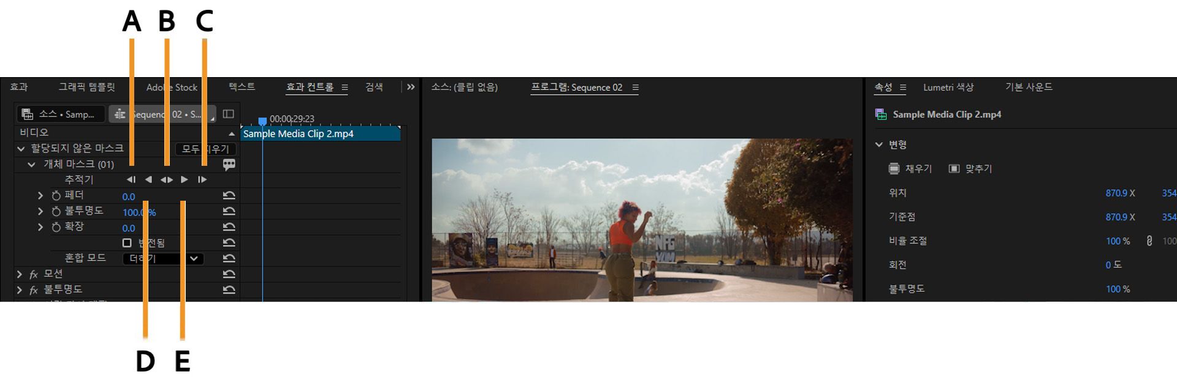Image resolution: width=1177 pixels, height=380 pixels.
Task: Click the speech-bubble icon beside 개체 마스크 (01)
Action: pyautogui.click(x=229, y=164)
